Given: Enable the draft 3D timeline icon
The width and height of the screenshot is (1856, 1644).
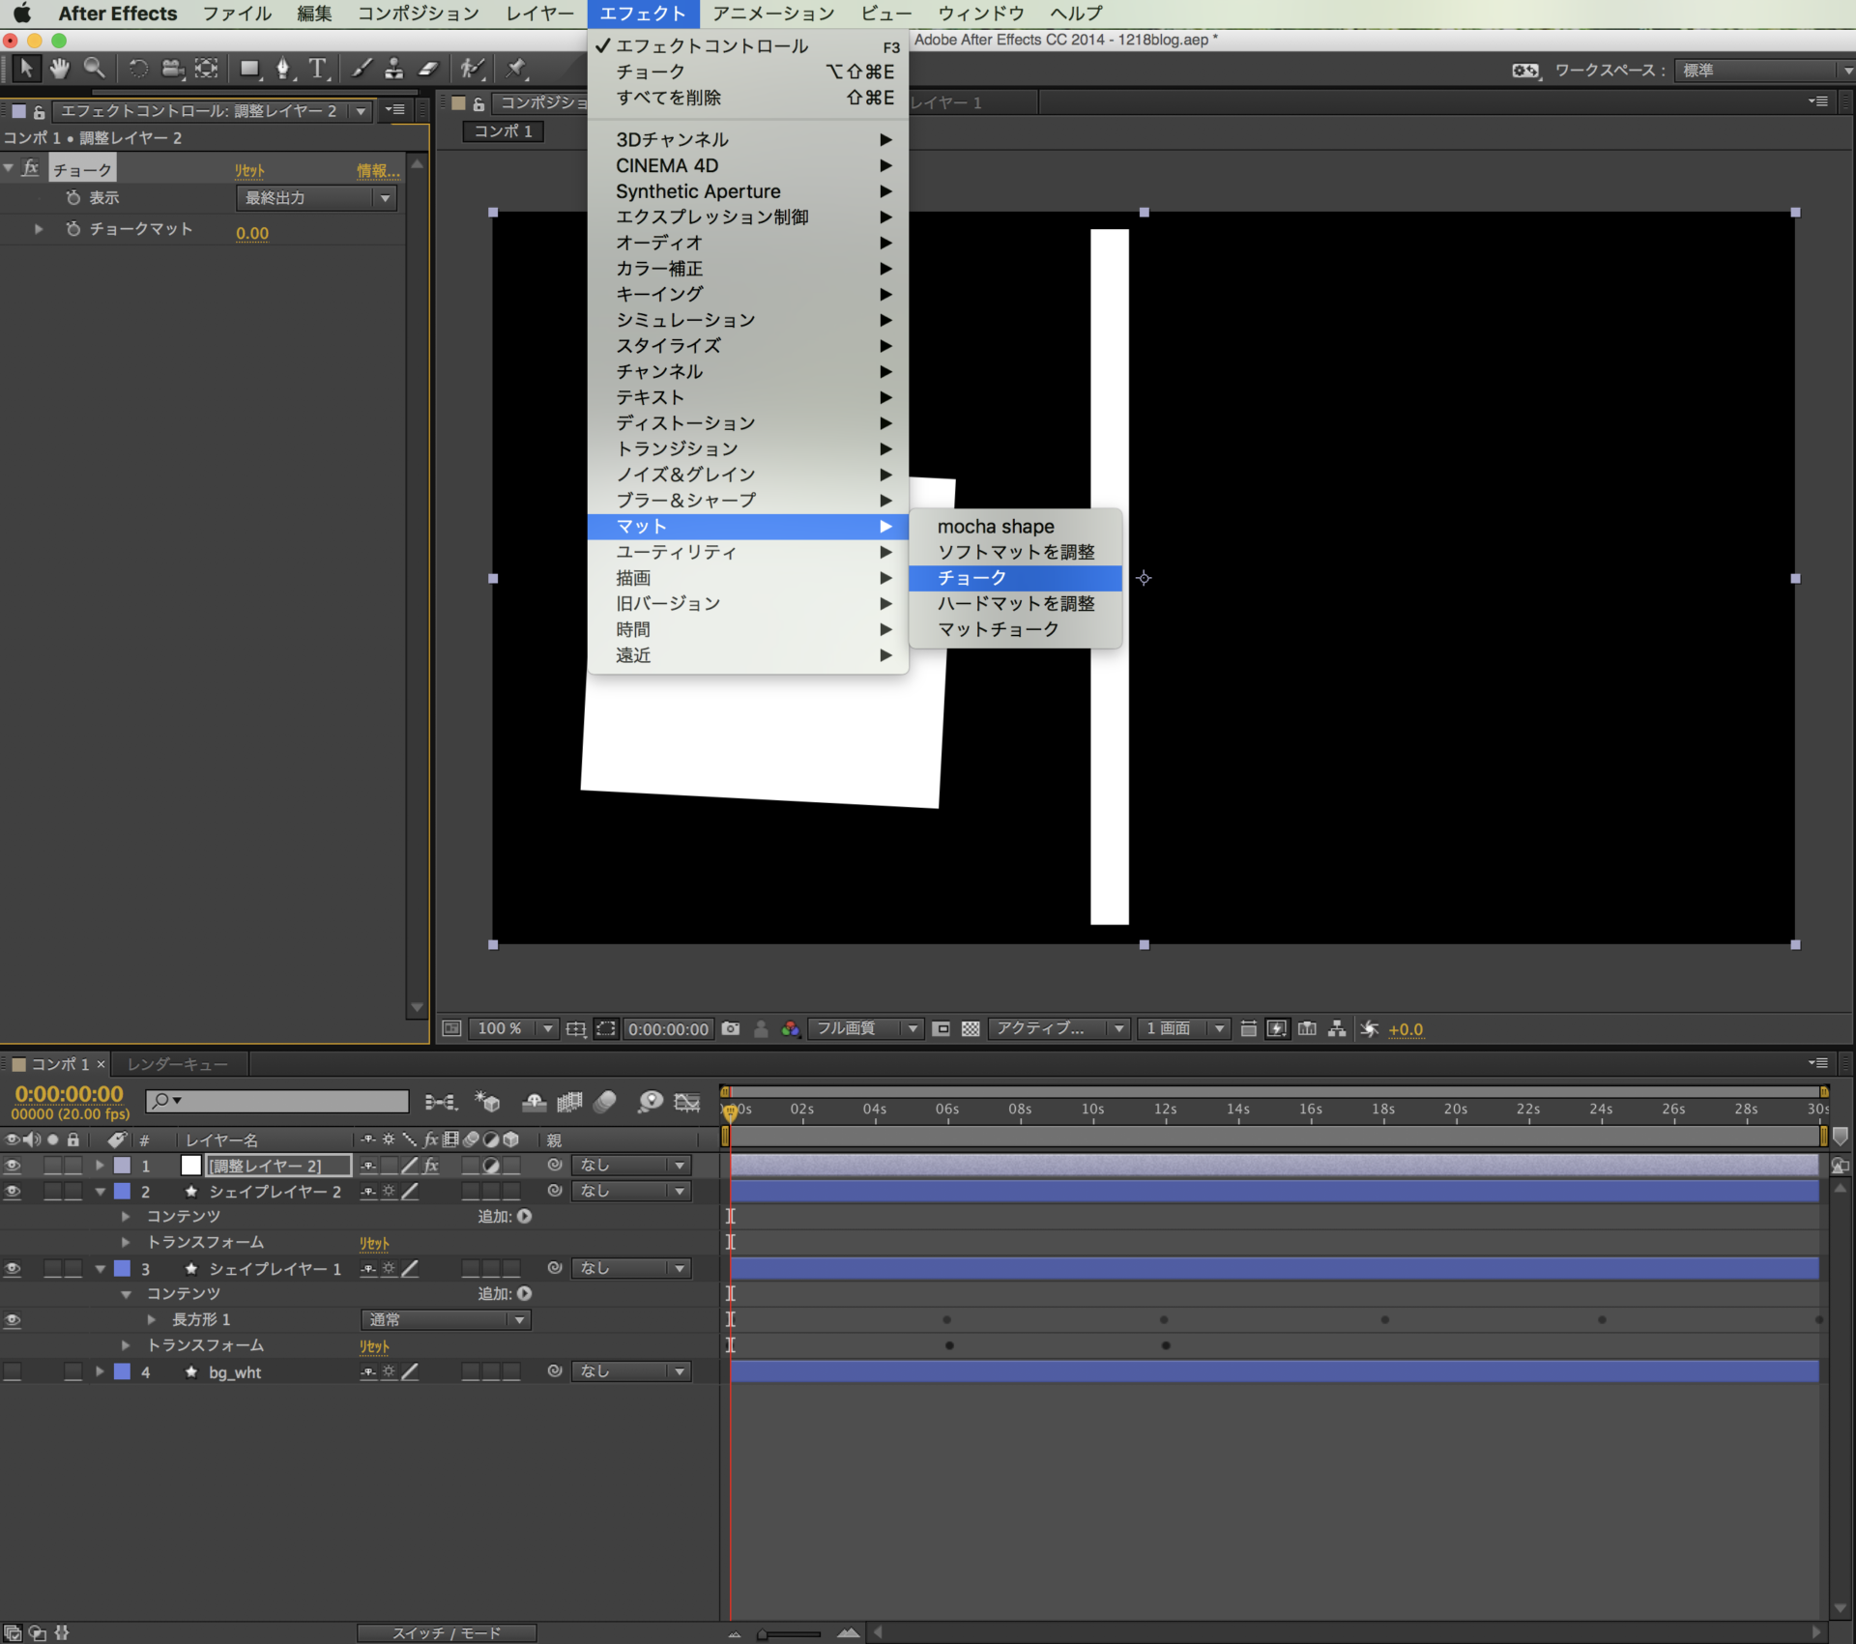Looking at the screenshot, I should point(487,1103).
